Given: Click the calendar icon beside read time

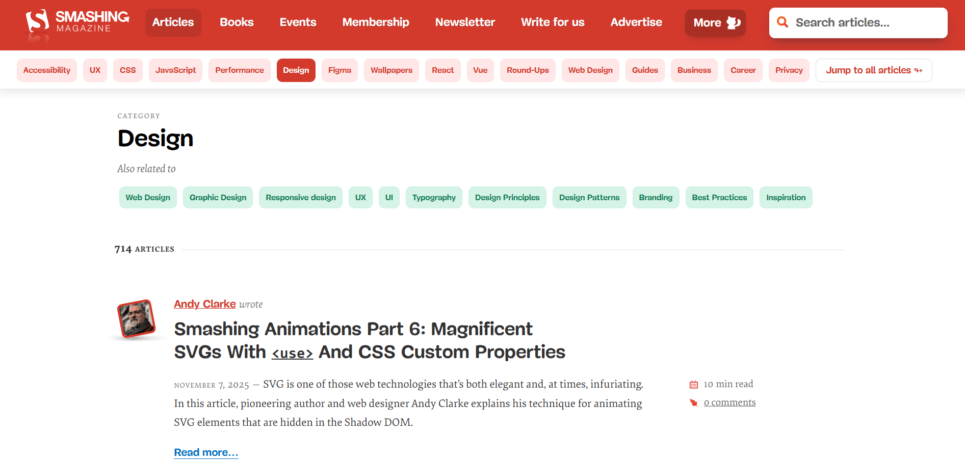Looking at the screenshot, I should coord(694,385).
